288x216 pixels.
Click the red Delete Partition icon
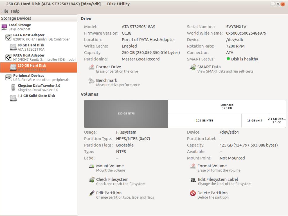click(193, 193)
